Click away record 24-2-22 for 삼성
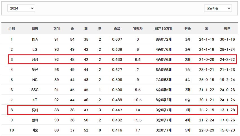Screen dimensions: 240x136 tap(227, 59)
